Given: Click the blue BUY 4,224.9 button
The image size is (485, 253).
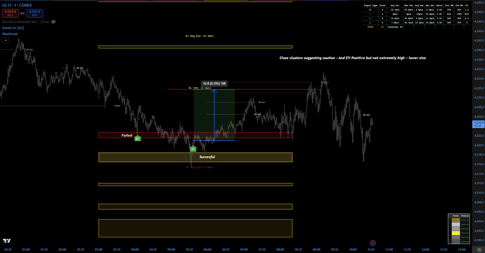Looking at the screenshot, I should point(35,13).
